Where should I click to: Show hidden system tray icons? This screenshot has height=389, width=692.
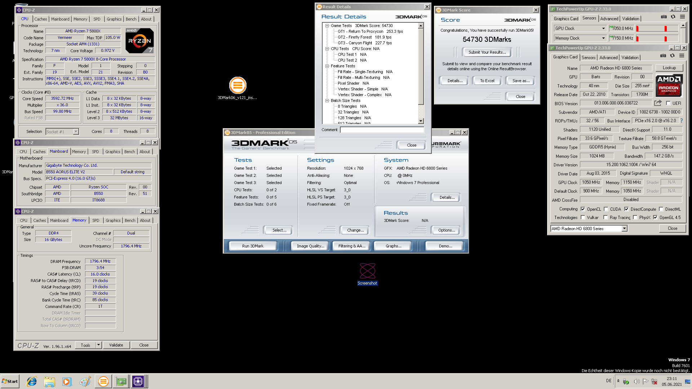click(x=618, y=381)
